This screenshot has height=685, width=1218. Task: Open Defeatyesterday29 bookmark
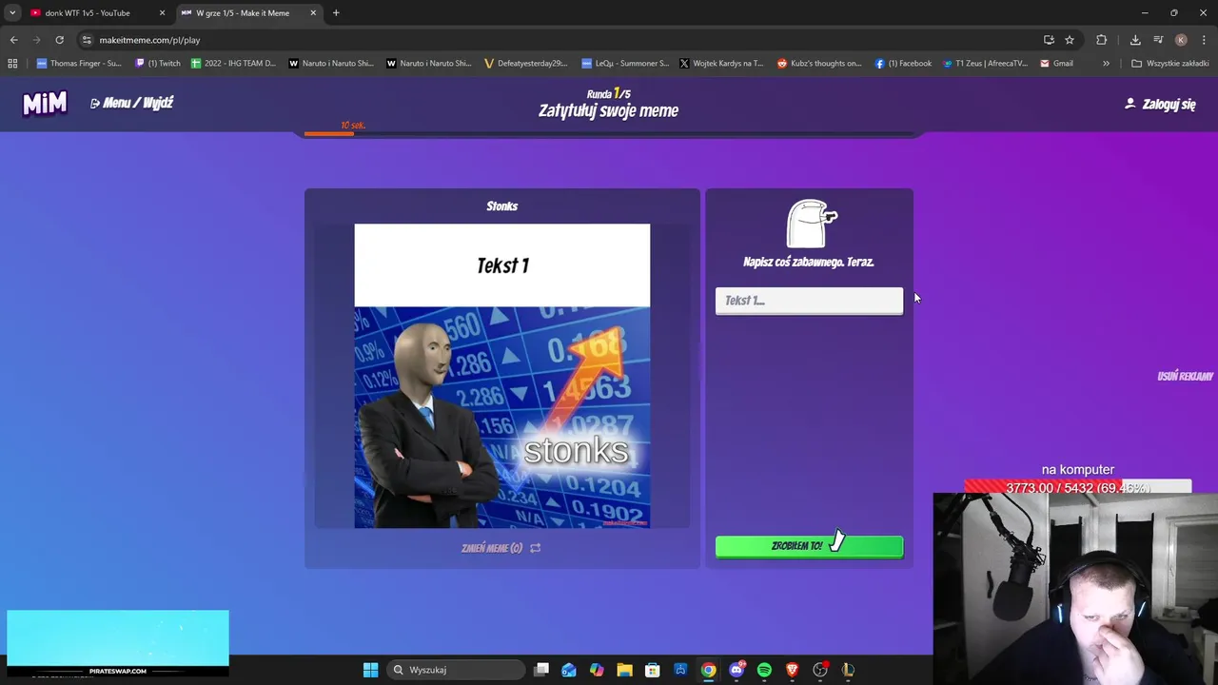click(x=525, y=64)
